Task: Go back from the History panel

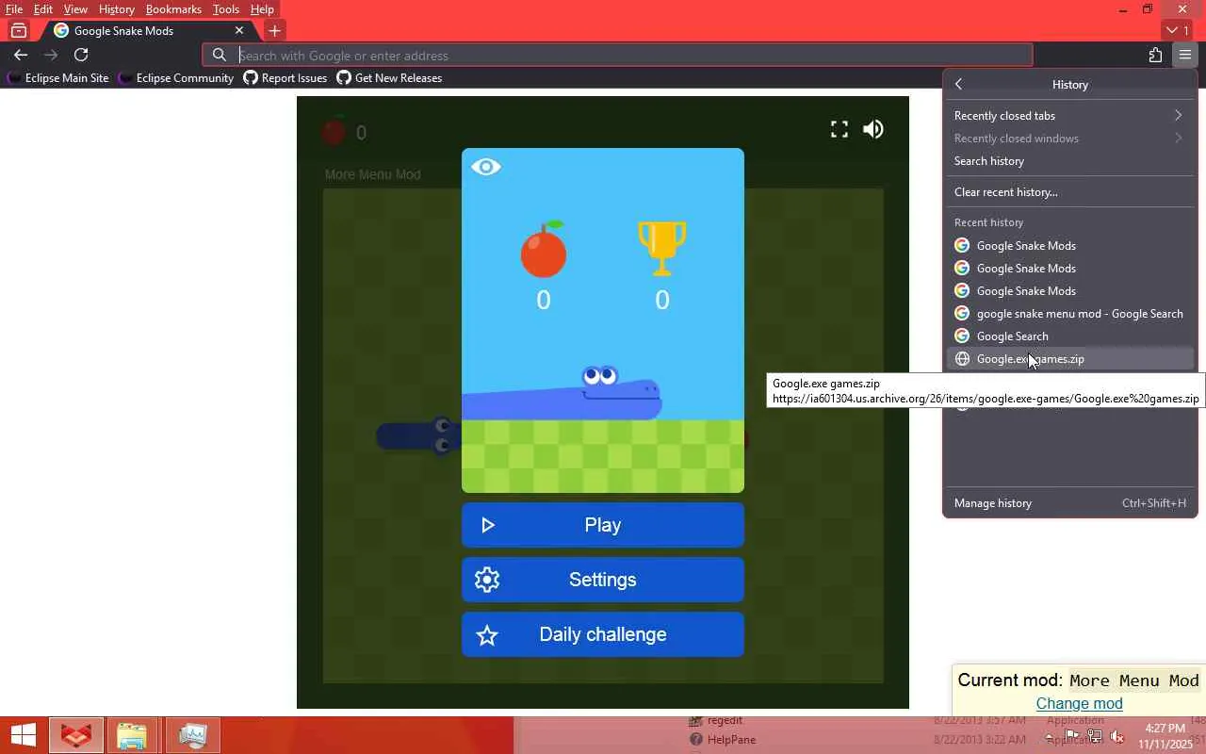Action: click(x=958, y=84)
